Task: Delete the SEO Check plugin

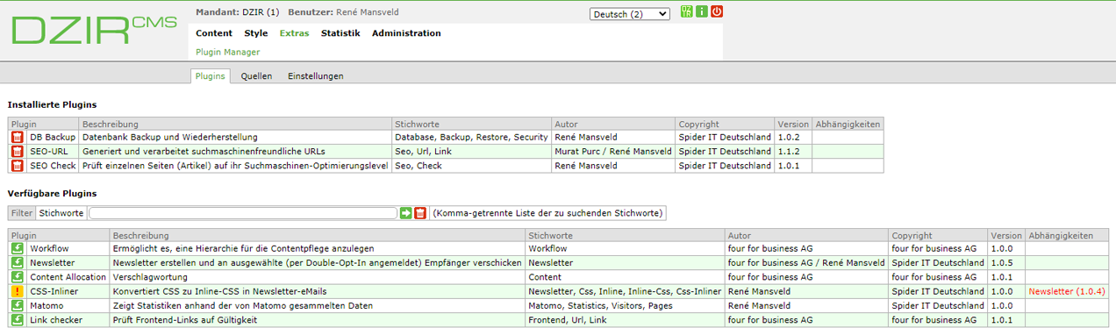Action: [x=17, y=166]
